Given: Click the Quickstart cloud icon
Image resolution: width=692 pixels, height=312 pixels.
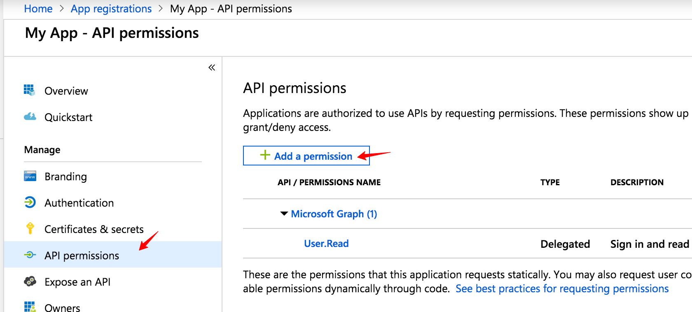Looking at the screenshot, I should tap(30, 117).
